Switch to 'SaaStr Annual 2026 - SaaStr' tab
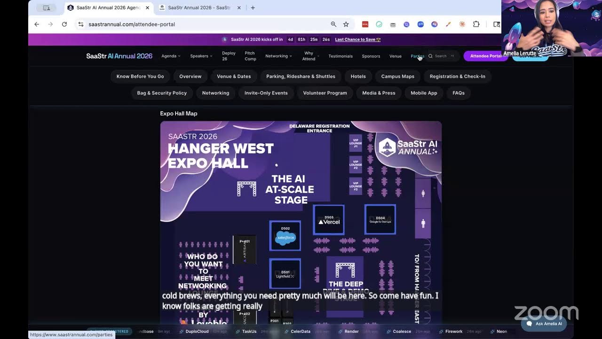 [x=199, y=8]
